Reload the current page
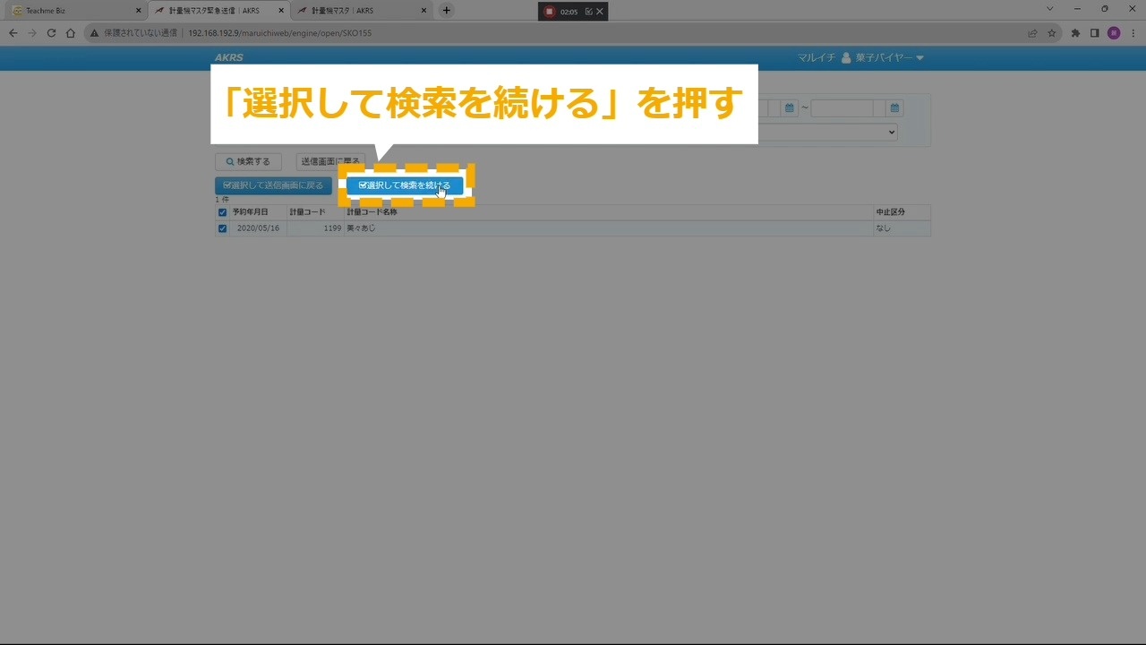This screenshot has height=645, width=1146. [51, 33]
